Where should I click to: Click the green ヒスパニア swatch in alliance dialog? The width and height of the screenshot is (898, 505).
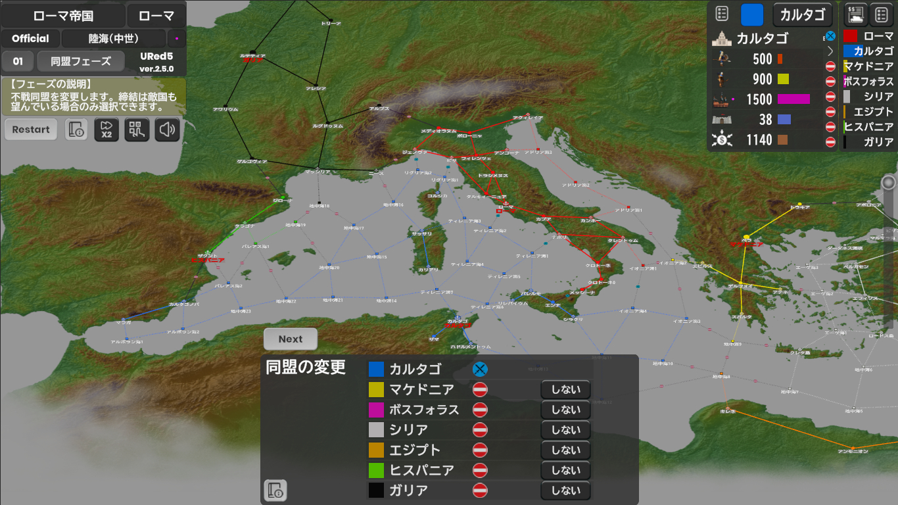click(x=376, y=470)
